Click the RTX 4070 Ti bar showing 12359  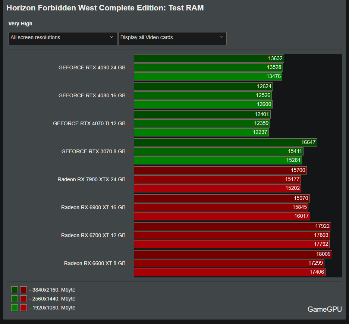click(x=202, y=123)
